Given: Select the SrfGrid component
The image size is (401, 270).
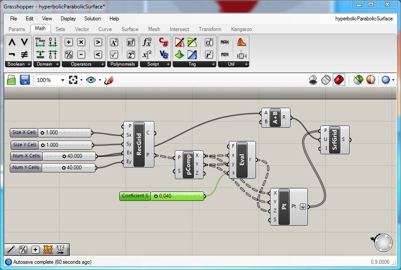Looking at the screenshot, I should tap(334, 140).
